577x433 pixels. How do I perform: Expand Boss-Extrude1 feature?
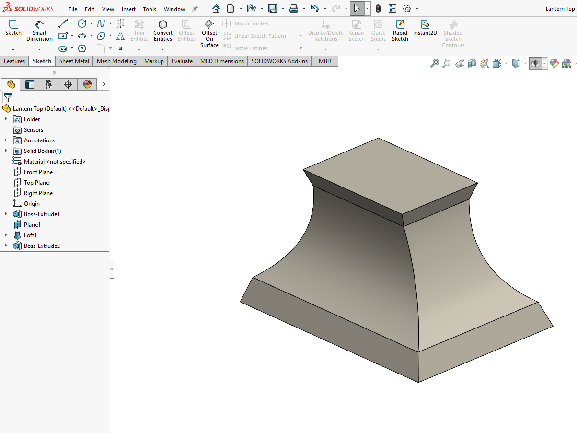(6, 214)
